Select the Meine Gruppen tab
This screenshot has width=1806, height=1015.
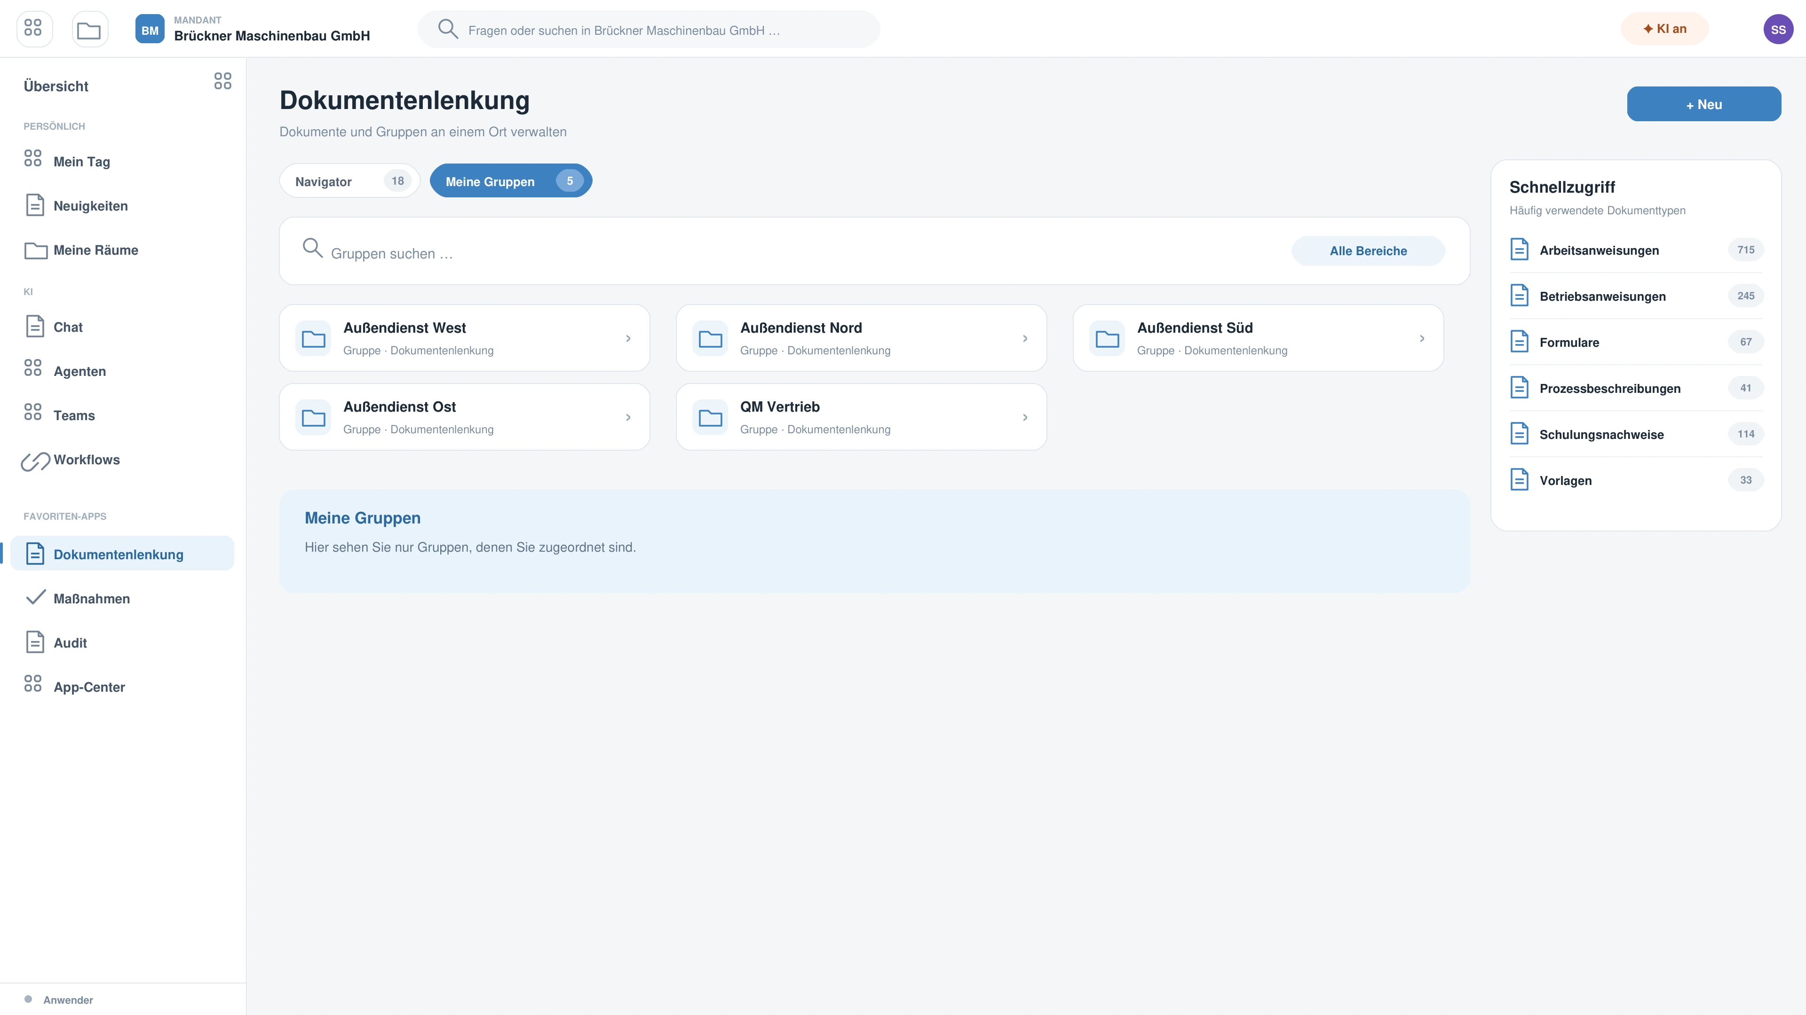click(510, 181)
